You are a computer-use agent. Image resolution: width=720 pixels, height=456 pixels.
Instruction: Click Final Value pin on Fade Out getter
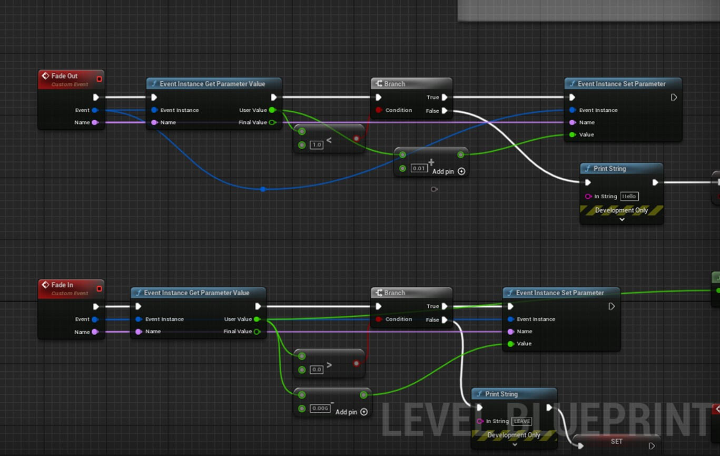click(272, 122)
